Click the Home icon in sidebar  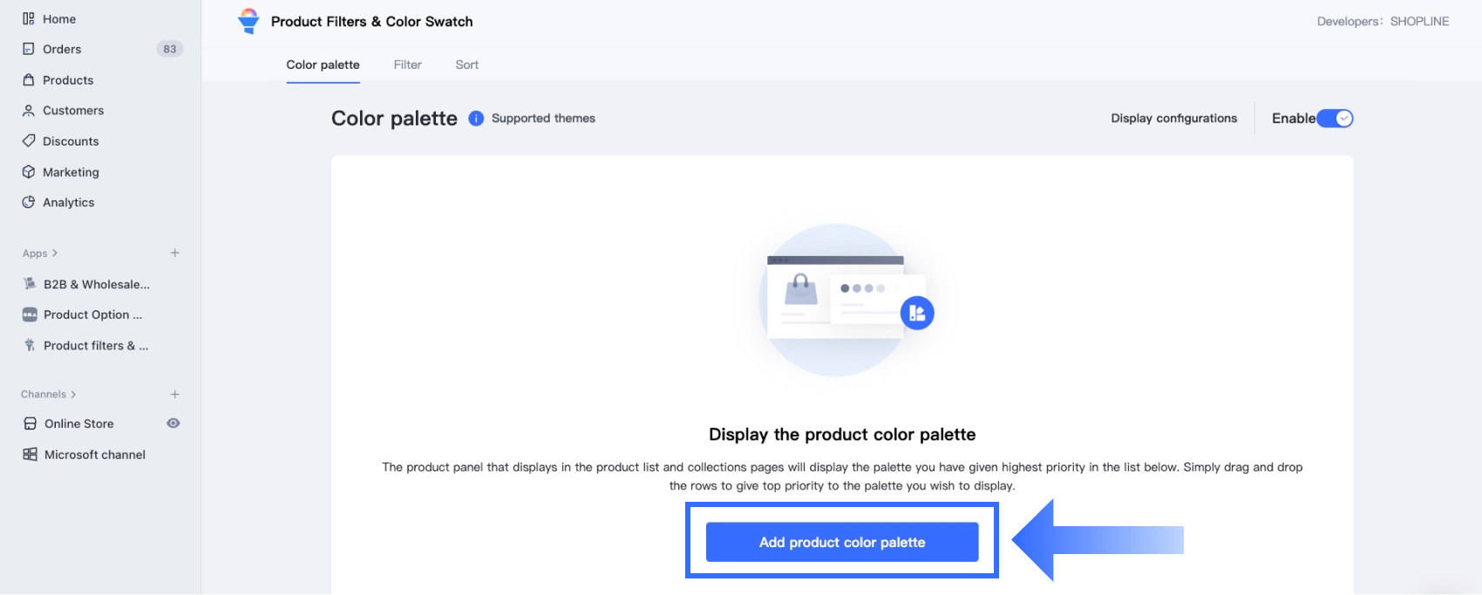click(29, 18)
